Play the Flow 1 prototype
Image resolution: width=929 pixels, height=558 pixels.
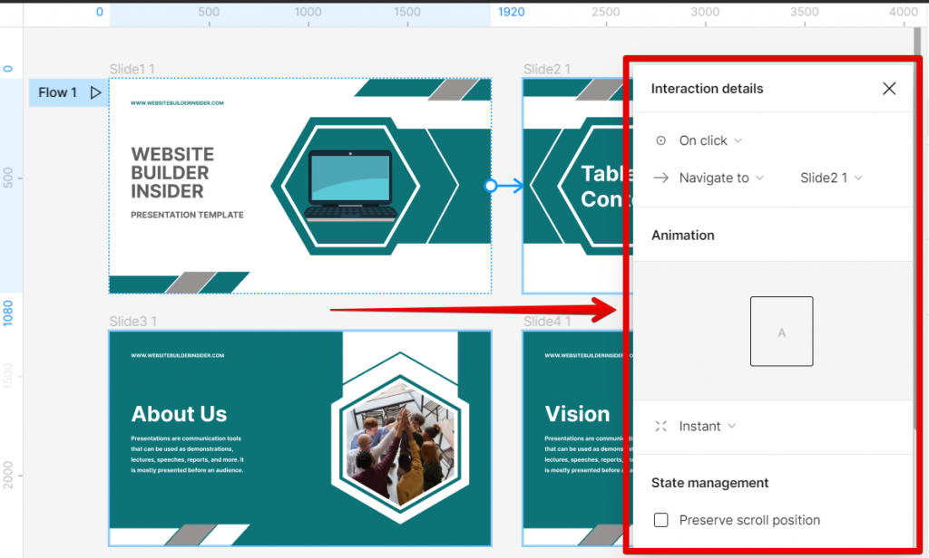tap(94, 92)
